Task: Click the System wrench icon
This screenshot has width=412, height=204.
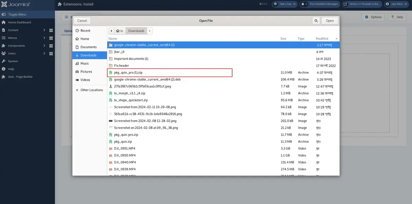Action: click(4, 61)
